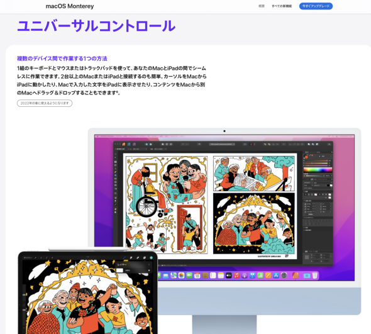
Task: Select the Brush tool on the iPad
Action: tap(125, 257)
